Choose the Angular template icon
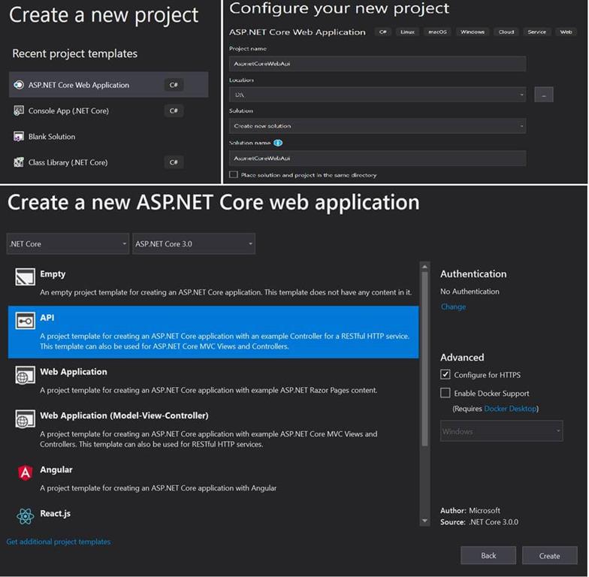 tap(26, 473)
